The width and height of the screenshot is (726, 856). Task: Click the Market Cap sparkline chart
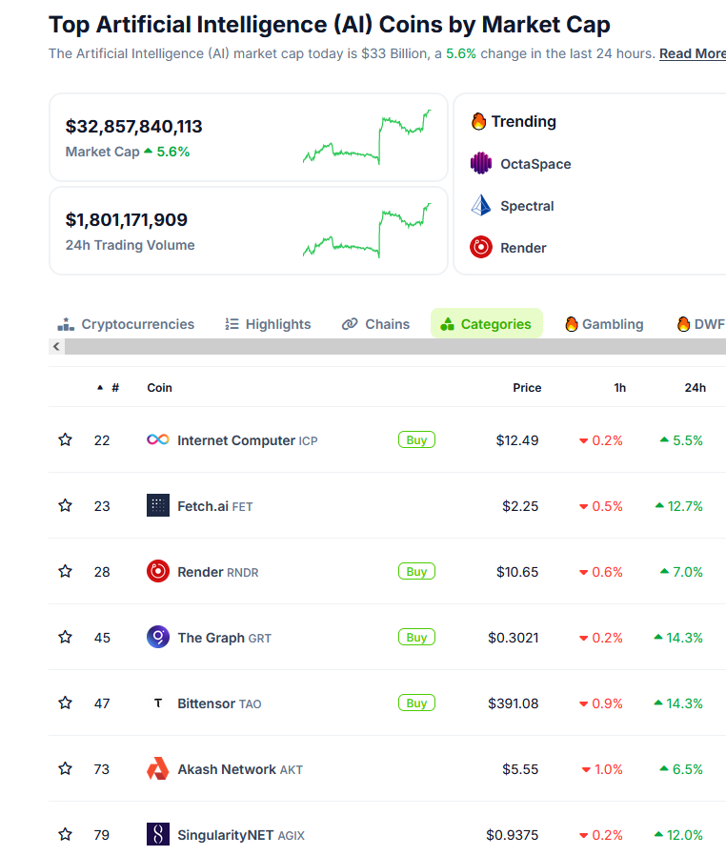click(x=367, y=136)
